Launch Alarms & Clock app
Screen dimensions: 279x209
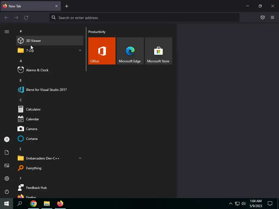50,70
